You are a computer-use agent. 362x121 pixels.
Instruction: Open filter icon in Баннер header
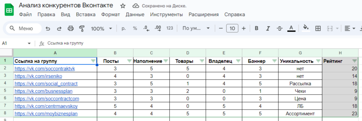(x=274, y=61)
